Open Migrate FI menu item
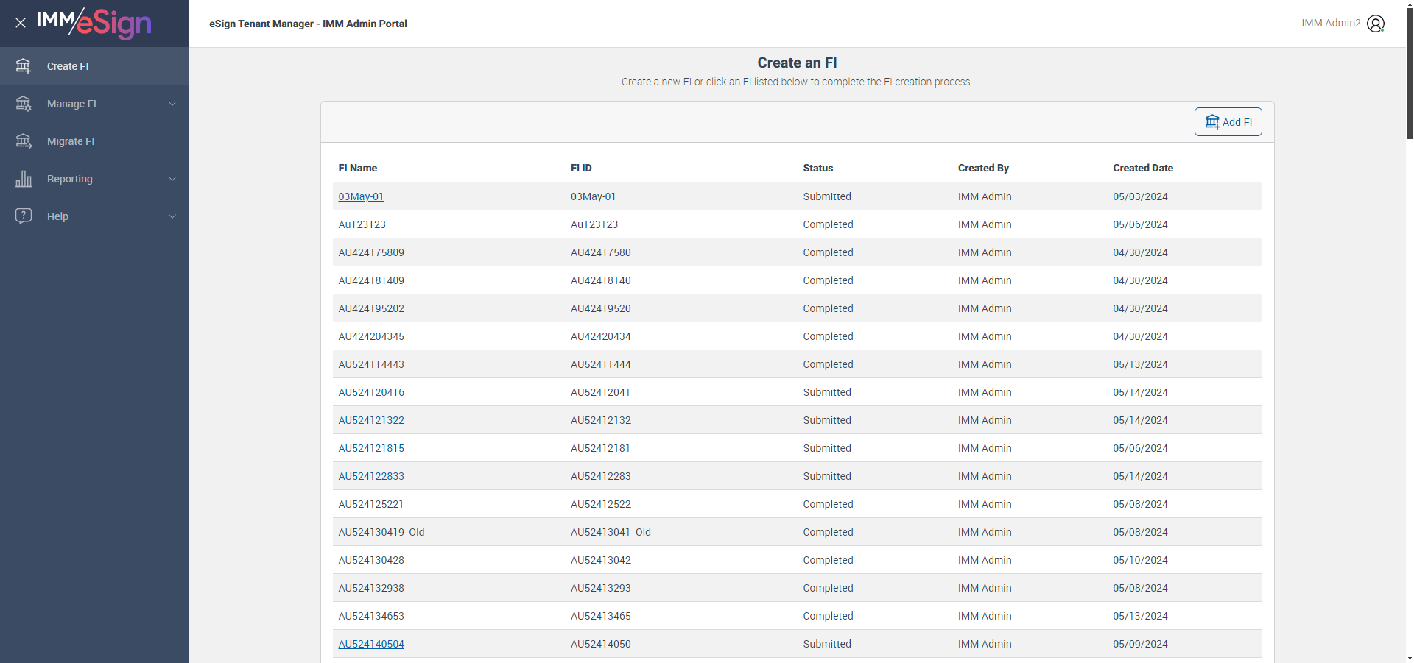This screenshot has height=663, width=1414. click(94, 141)
